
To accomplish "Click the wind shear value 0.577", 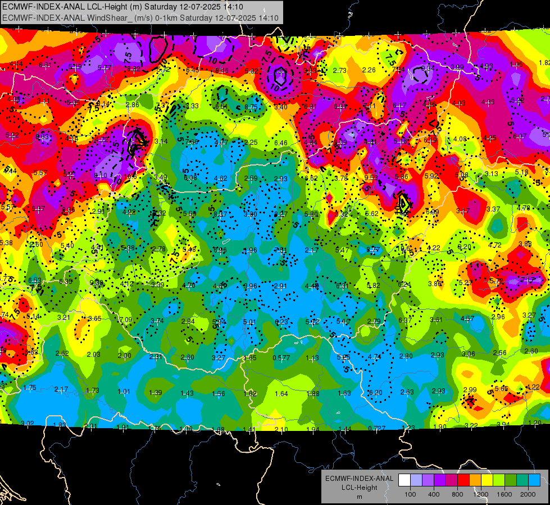I will (x=281, y=357).
